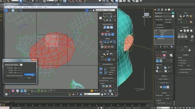
Task: Toggle Rotate checkbox in Arrange Elements
Action: pos(109,70)
